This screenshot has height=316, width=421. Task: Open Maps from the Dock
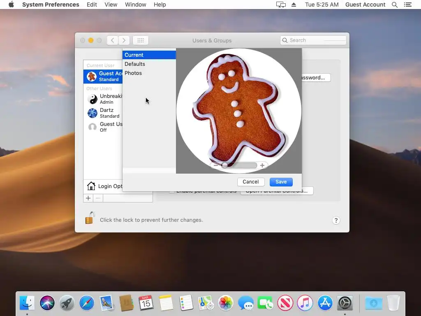(x=206, y=303)
